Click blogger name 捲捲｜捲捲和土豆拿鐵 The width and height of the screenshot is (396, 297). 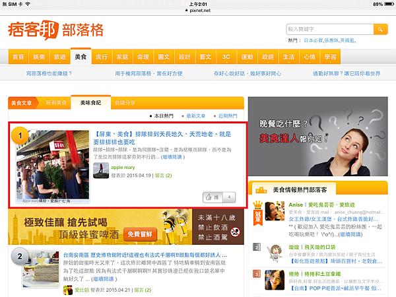(x=315, y=274)
